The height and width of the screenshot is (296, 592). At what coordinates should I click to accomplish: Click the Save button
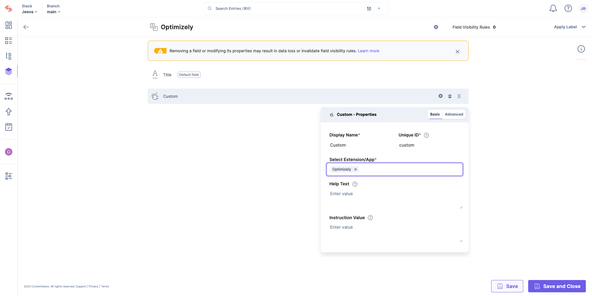[507, 286]
